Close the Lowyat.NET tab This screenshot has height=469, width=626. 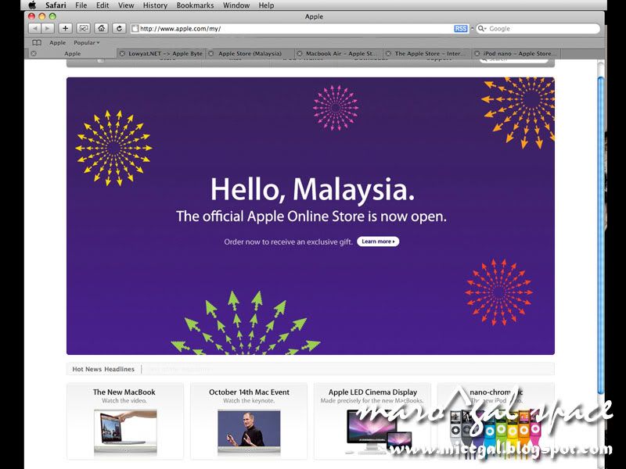coord(122,53)
